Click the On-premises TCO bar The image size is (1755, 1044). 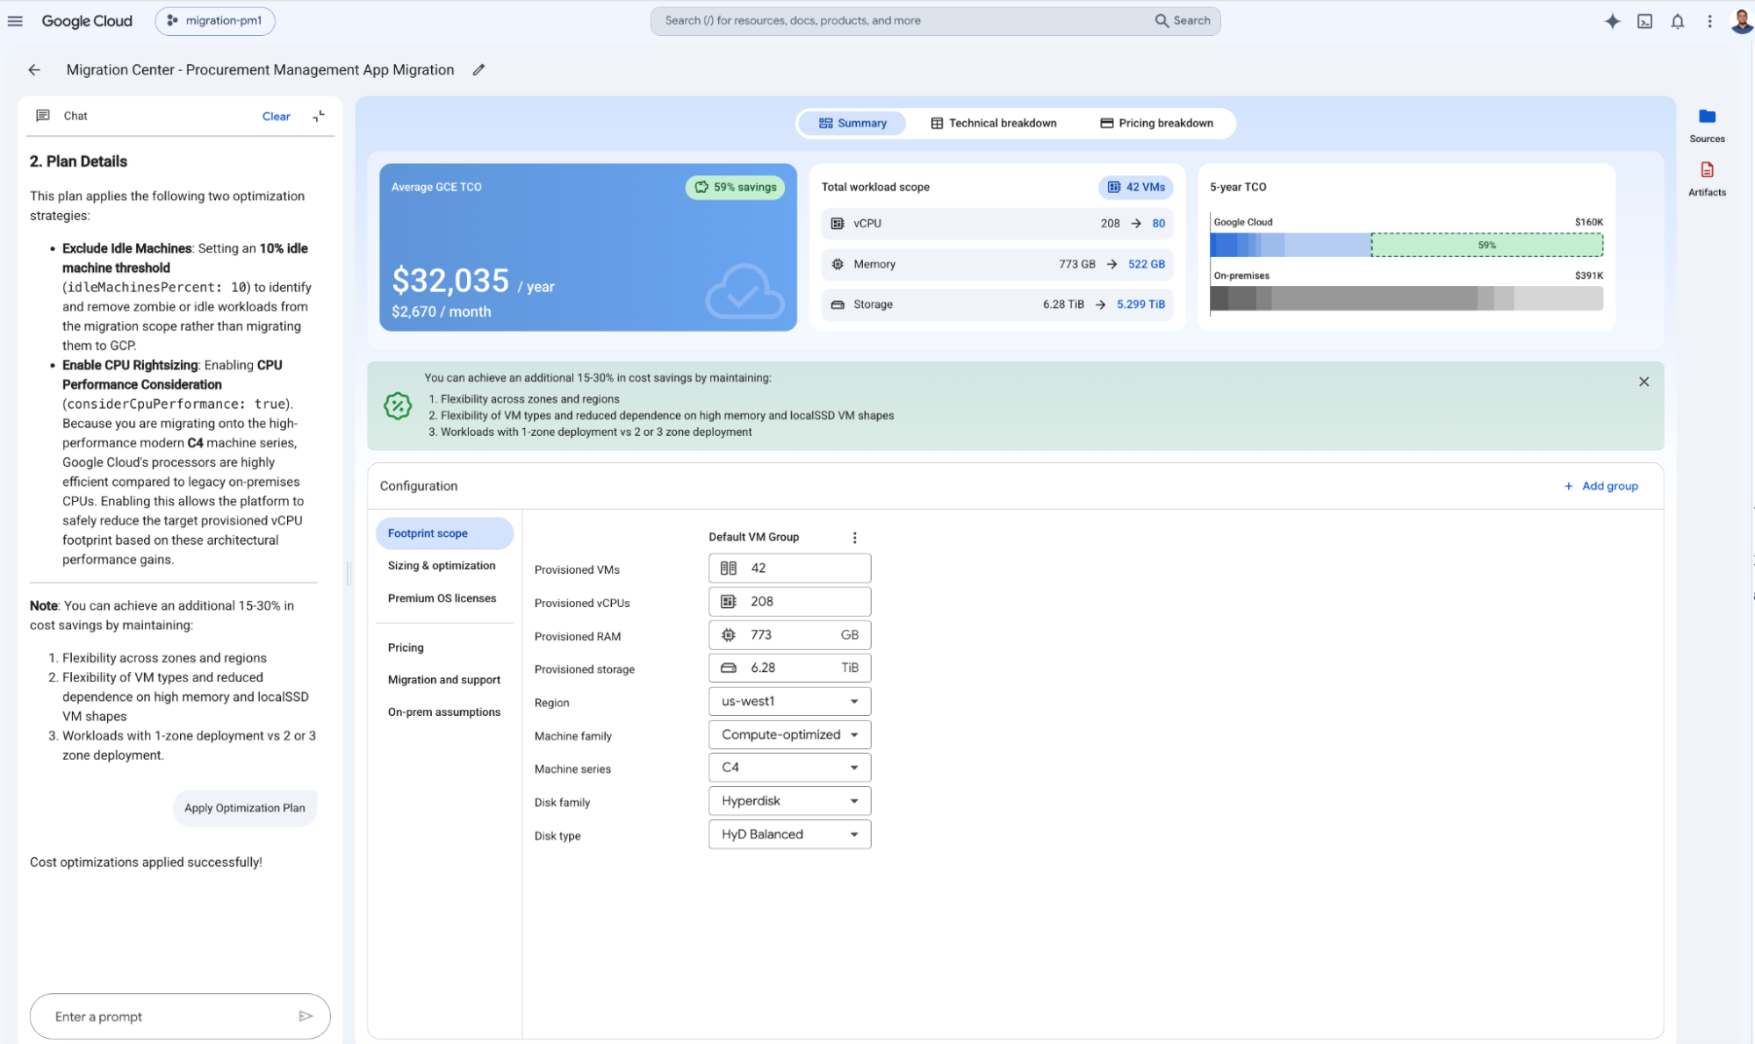[1406, 298]
